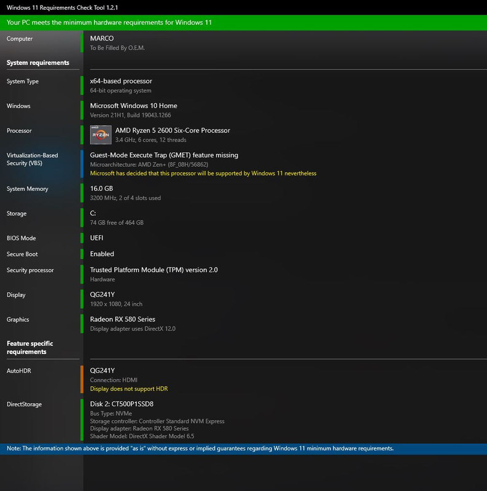Select the 'Graphics' row label
This screenshot has height=491, width=487.
coord(18,320)
